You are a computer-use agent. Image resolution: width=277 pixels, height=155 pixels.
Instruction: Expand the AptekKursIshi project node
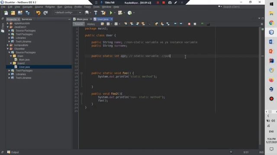[8, 23]
